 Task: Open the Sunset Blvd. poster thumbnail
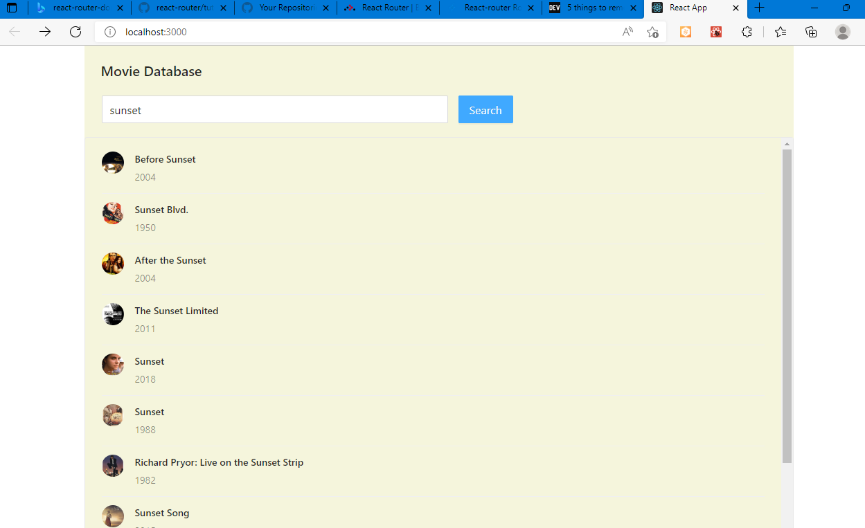(x=113, y=213)
